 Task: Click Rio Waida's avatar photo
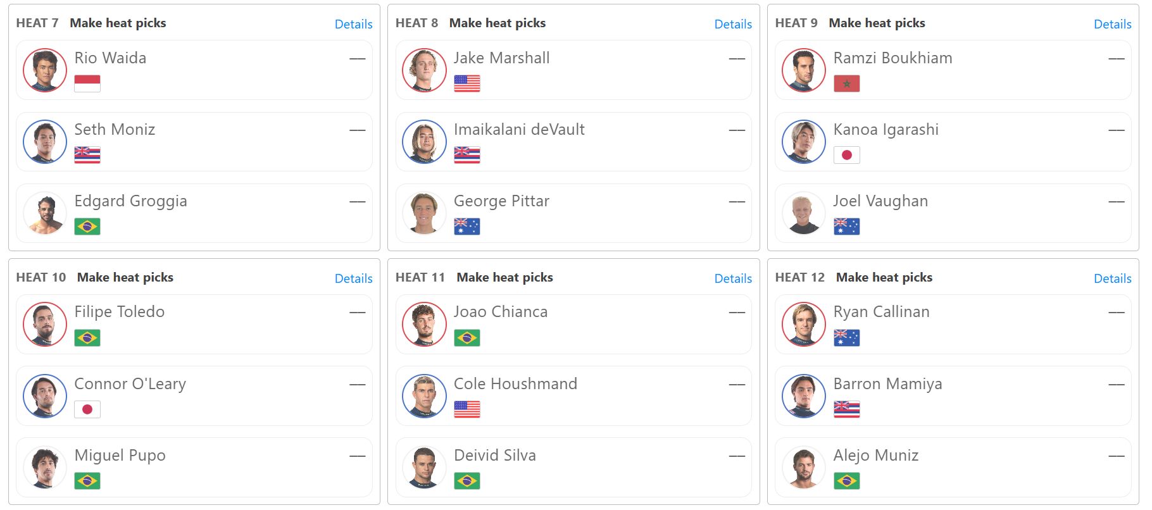tap(45, 70)
